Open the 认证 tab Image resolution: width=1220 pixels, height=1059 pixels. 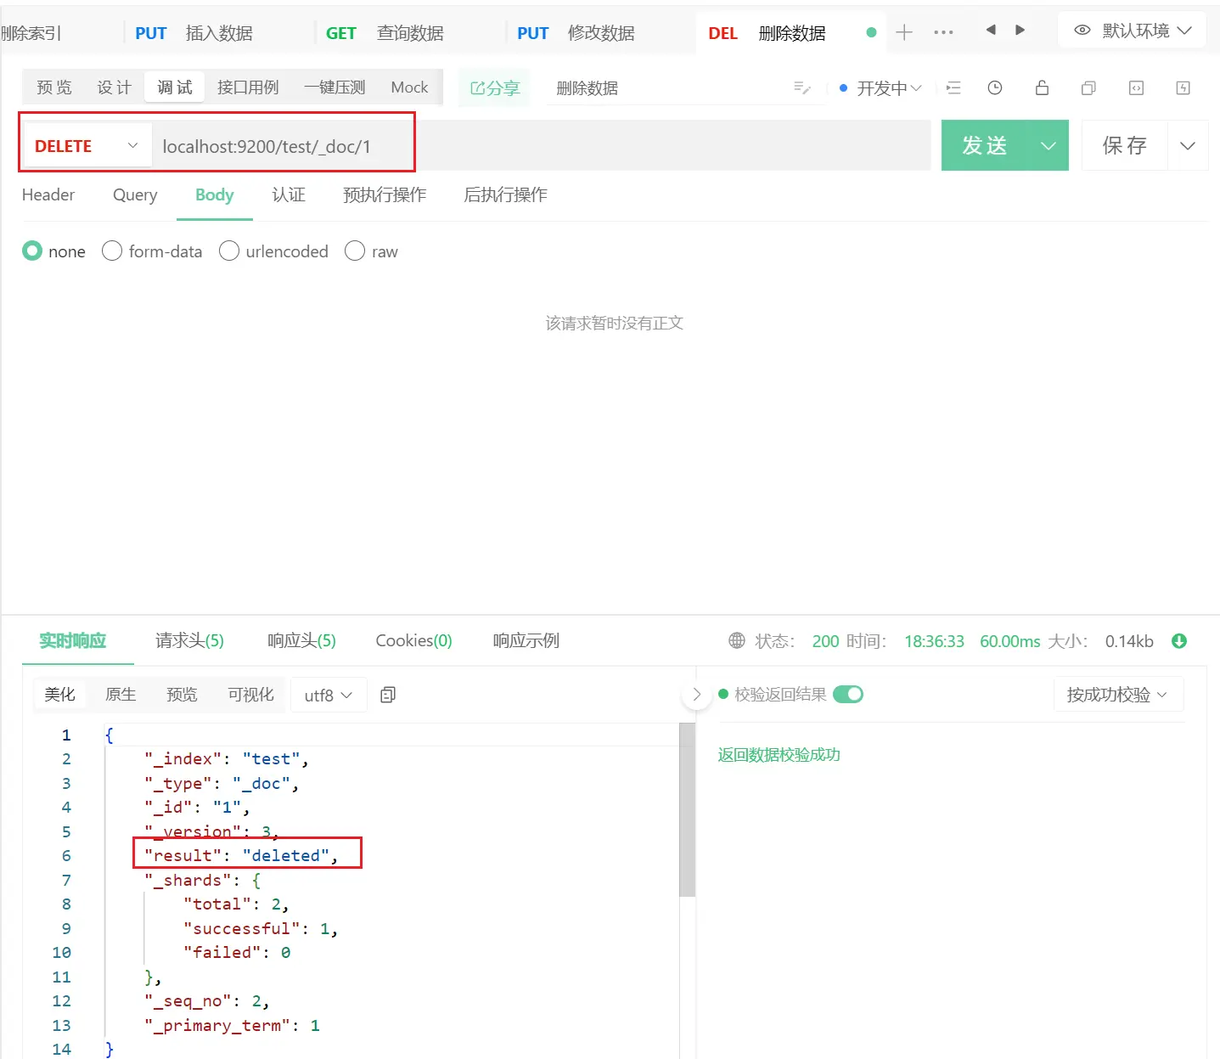pos(289,194)
